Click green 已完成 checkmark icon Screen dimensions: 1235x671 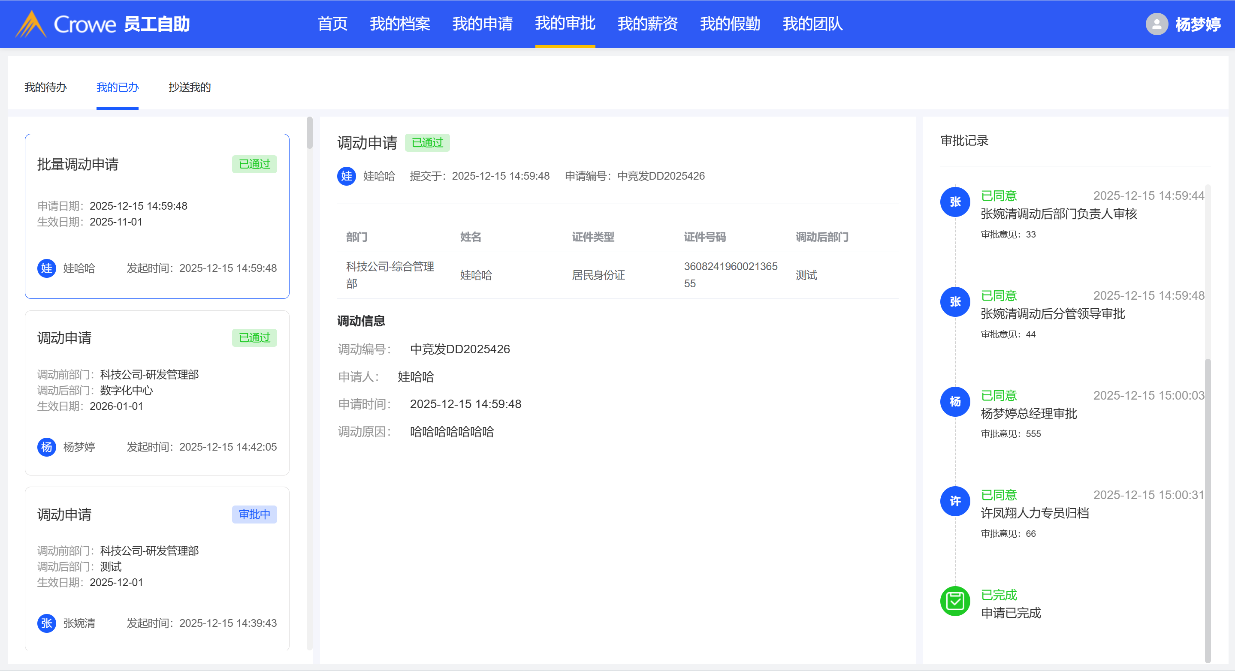click(955, 601)
